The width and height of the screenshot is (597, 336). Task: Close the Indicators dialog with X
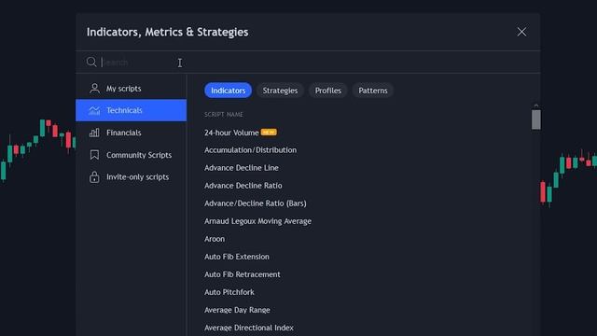[x=521, y=32]
